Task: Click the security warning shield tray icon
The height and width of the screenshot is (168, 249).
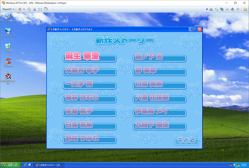Action: tap(238, 165)
